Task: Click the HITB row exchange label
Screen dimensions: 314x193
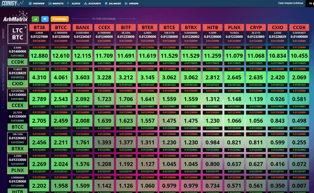Action: pos(17,191)
